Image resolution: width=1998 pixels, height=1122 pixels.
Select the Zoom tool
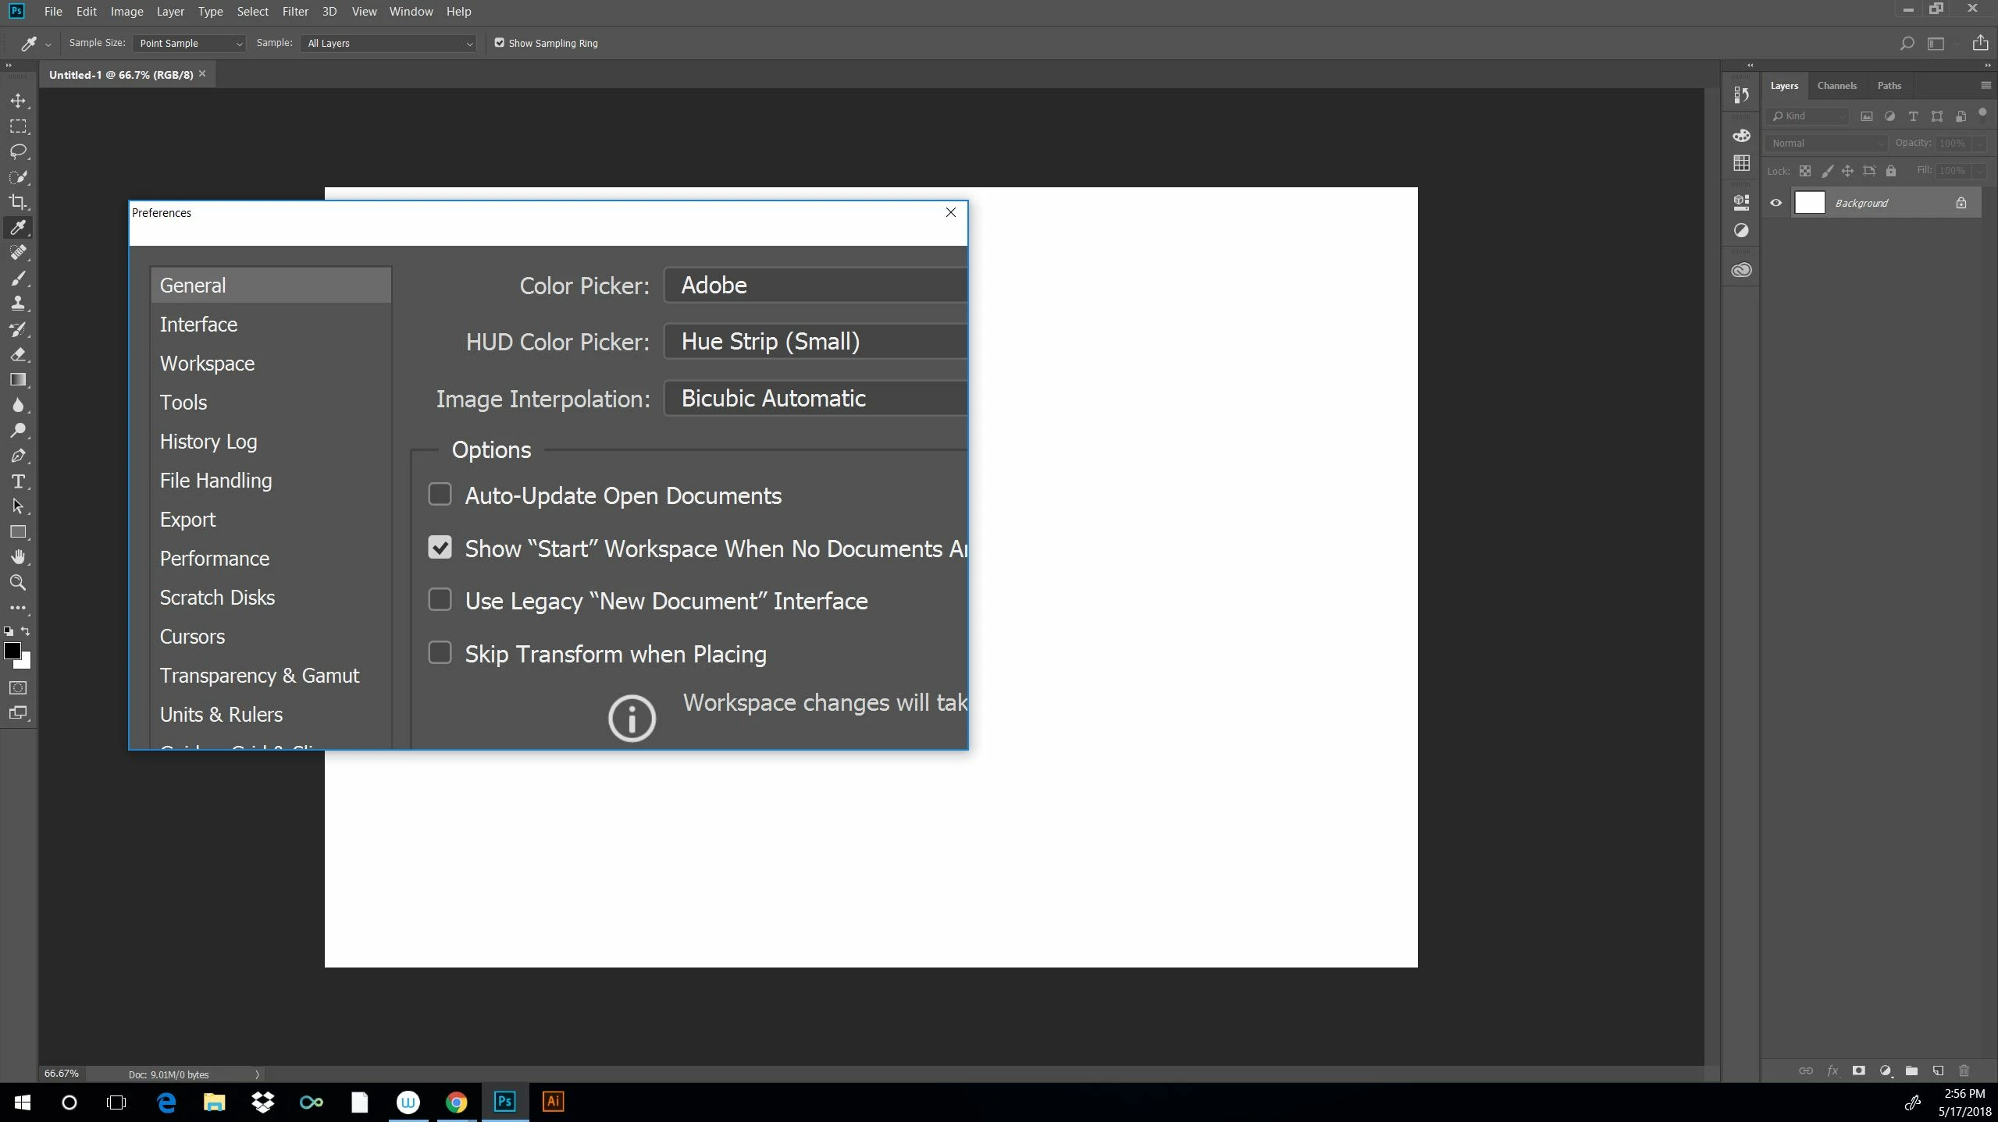click(x=18, y=582)
